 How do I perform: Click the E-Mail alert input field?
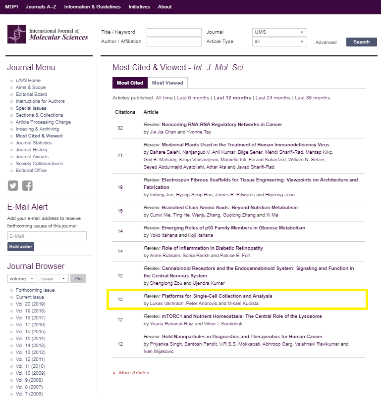47,236
